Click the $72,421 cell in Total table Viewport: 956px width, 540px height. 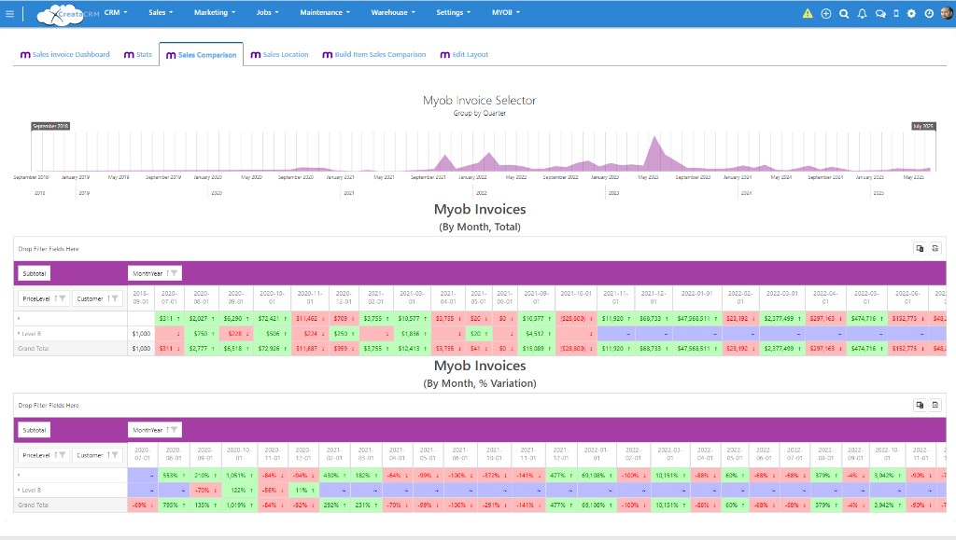click(x=272, y=318)
